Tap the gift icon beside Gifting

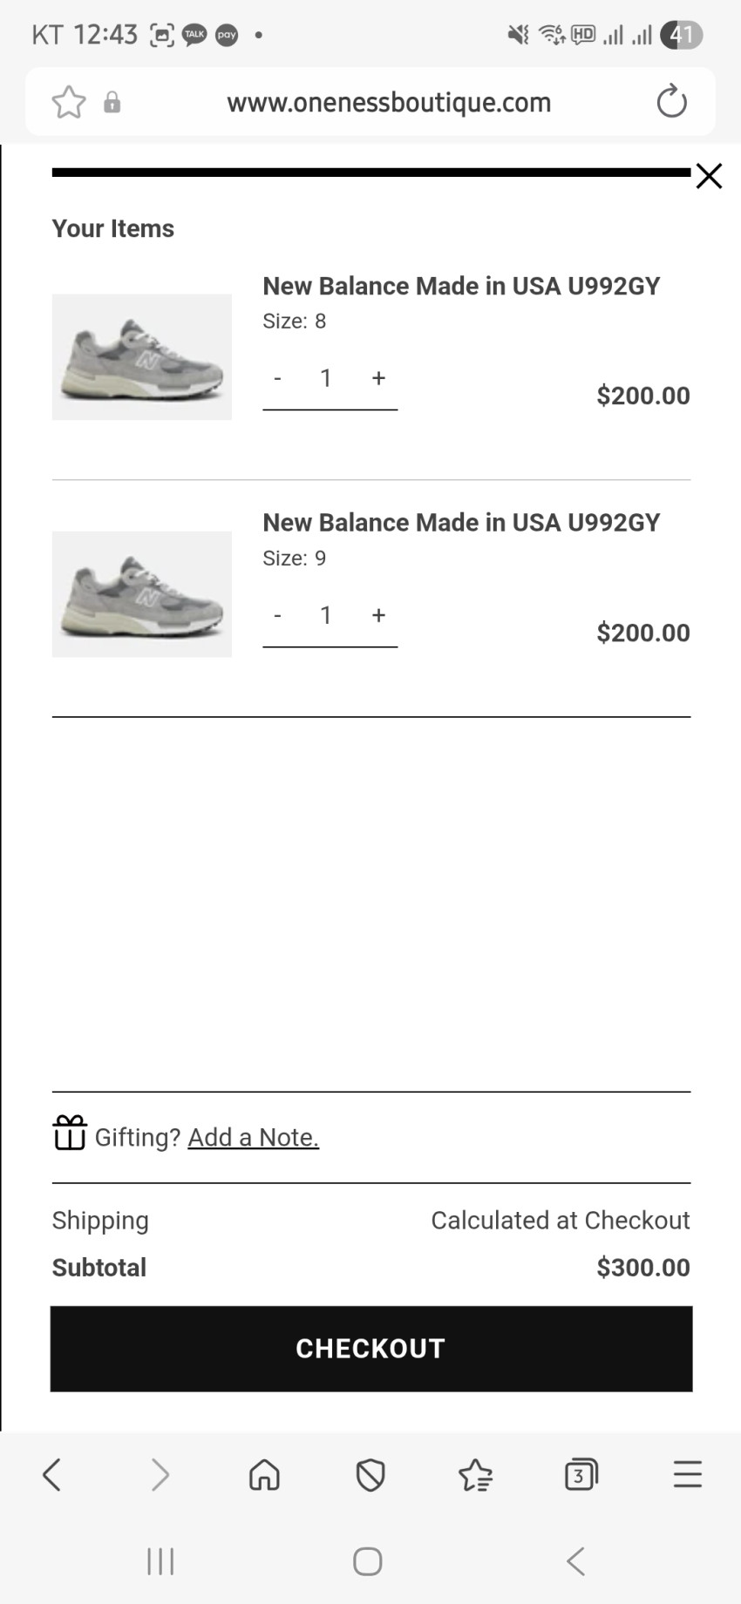pos(70,1134)
